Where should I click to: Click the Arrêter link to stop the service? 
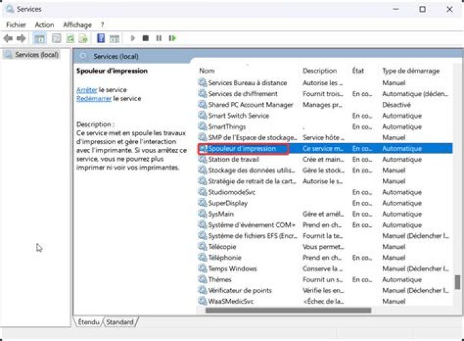(87, 90)
